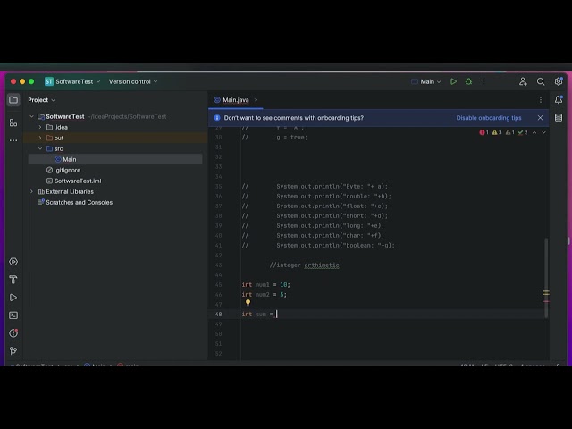Open more run actions vertical dots

[x=484, y=81]
